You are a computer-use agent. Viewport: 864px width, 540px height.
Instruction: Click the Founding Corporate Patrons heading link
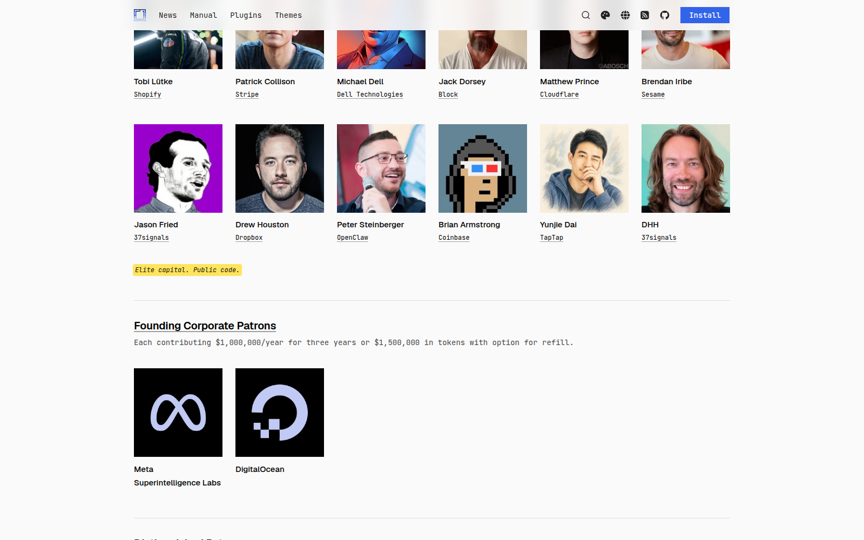[205, 326]
